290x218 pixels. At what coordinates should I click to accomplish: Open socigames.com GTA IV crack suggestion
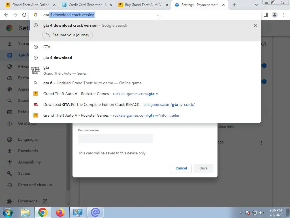click(x=145, y=104)
